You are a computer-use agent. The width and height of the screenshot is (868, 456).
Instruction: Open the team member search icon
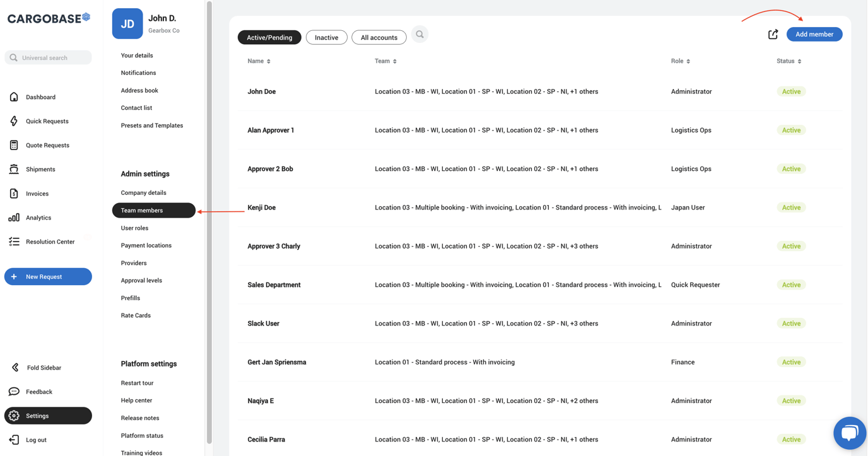pyautogui.click(x=419, y=35)
